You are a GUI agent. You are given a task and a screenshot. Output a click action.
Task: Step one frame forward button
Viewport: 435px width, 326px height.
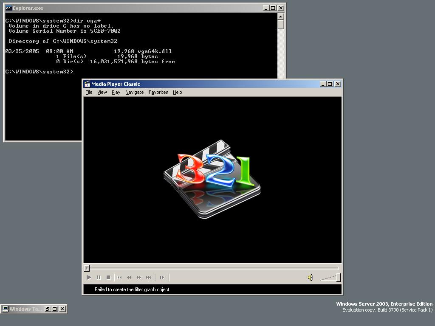(162, 278)
